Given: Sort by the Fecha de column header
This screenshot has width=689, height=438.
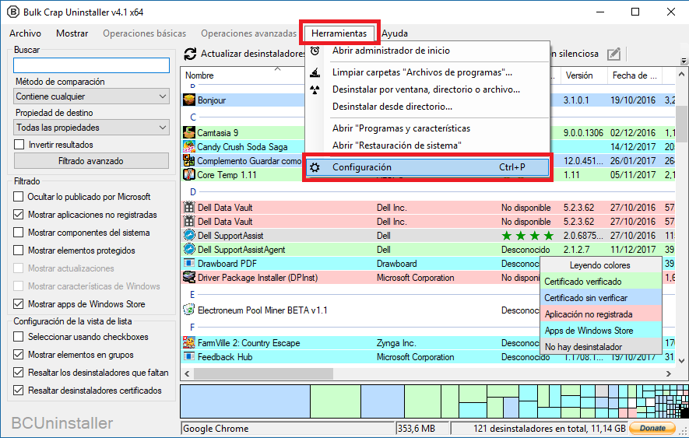Looking at the screenshot, I should click(635, 75).
